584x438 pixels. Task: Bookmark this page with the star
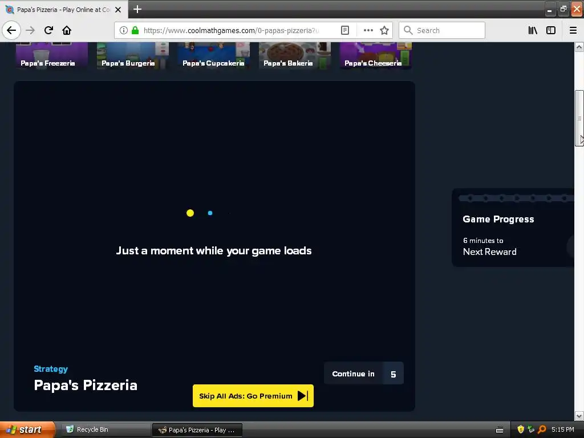(x=384, y=30)
